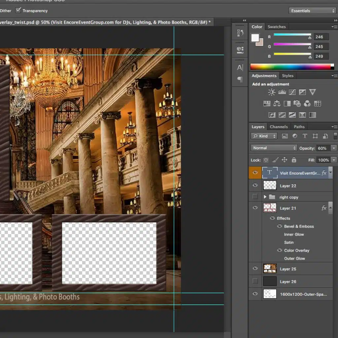
Task: Open the Paragraph panel icon
Action: coord(240,79)
